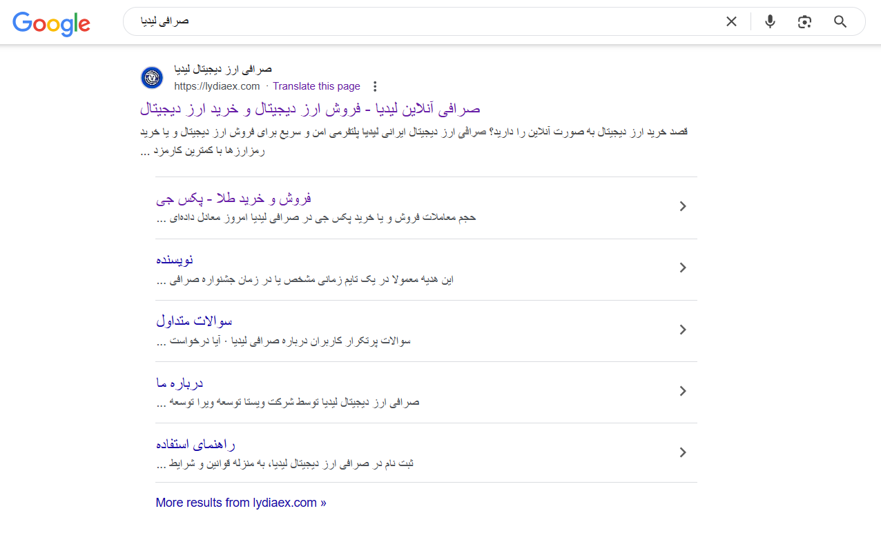
Task: Click the site name صرافی ارز دیجیتال لیدیا
Action: coord(223,70)
